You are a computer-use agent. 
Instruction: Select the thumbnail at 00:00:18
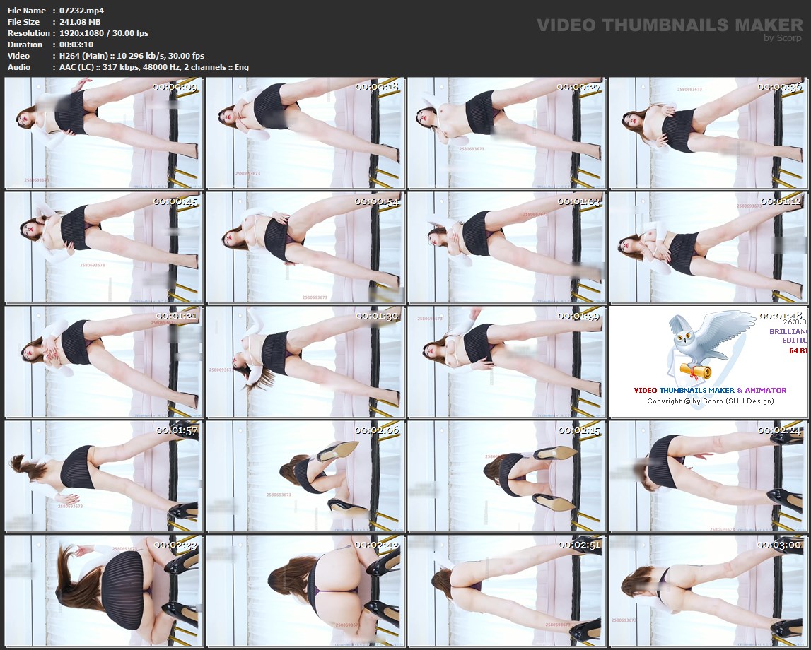[x=305, y=133]
